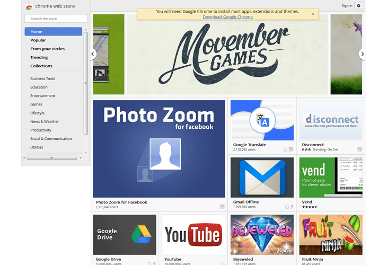
Task: Browse the Utilities category
Action: coord(37,147)
